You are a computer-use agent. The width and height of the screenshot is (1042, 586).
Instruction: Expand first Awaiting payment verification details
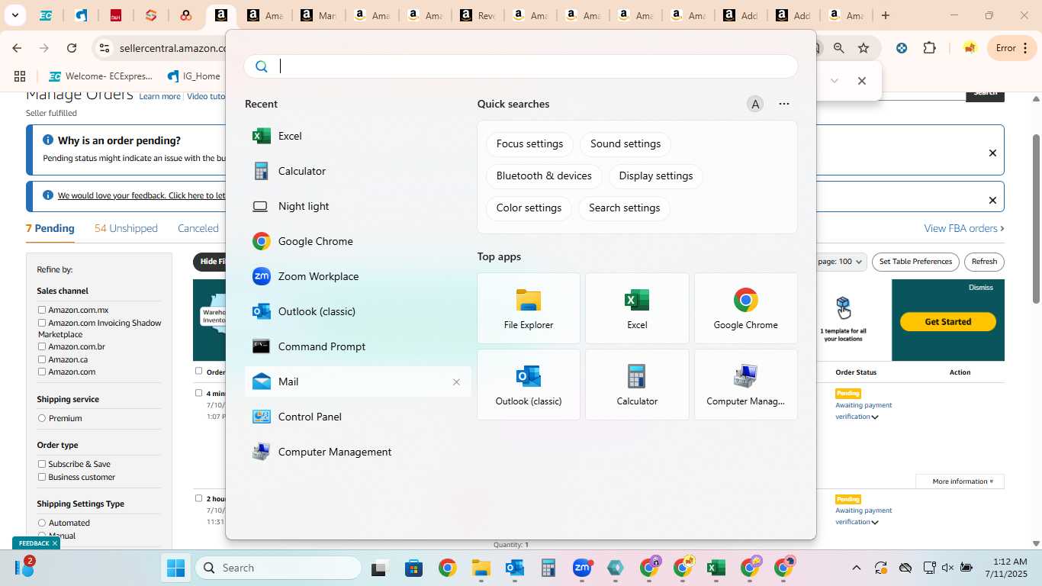point(875,417)
